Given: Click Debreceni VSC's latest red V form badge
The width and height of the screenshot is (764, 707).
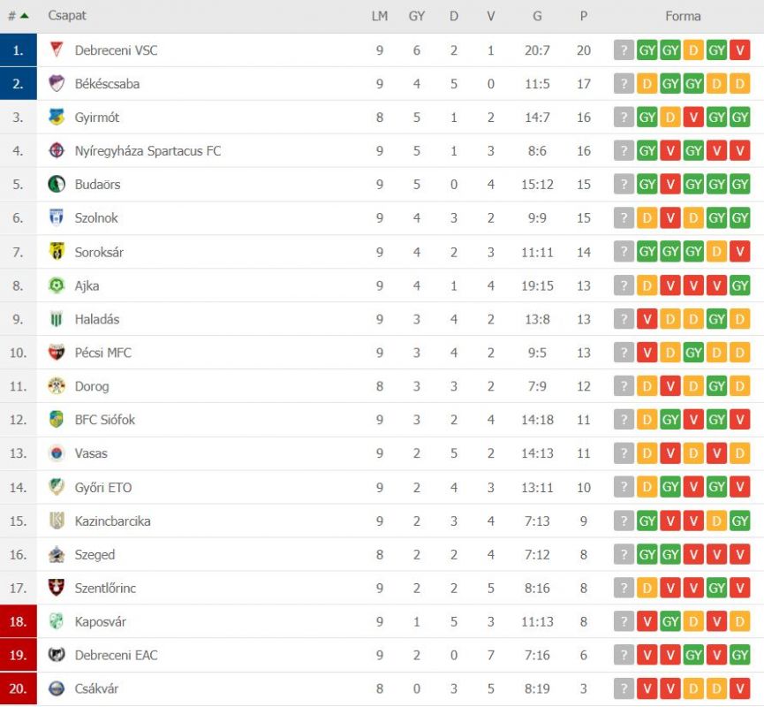Looking at the screenshot, I should point(740,50).
